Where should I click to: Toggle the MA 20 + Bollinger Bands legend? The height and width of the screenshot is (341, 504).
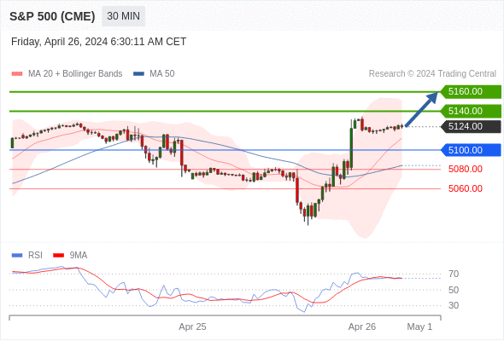(75, 74)
